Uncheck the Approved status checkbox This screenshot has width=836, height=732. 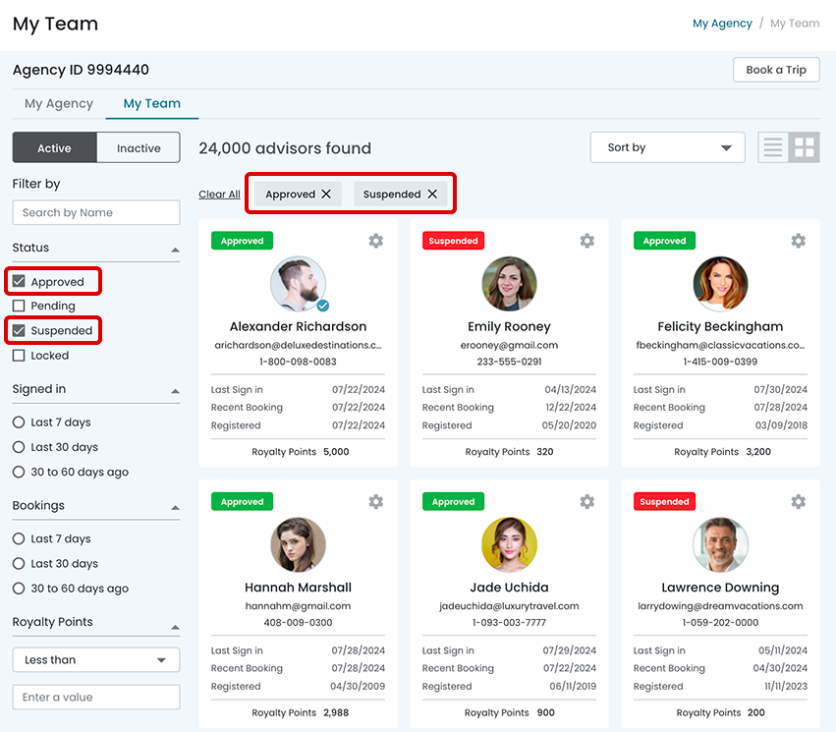19,282
